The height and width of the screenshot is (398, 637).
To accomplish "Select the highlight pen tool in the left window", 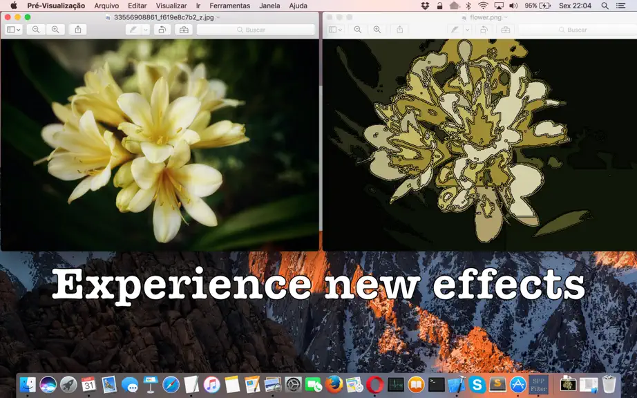I will 133,30.
